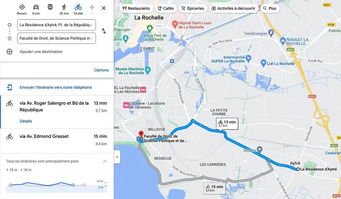Edit the Faculté de Droit destination field
The image size is (341, 199).
pyautogui.click(x=57, y=38)
